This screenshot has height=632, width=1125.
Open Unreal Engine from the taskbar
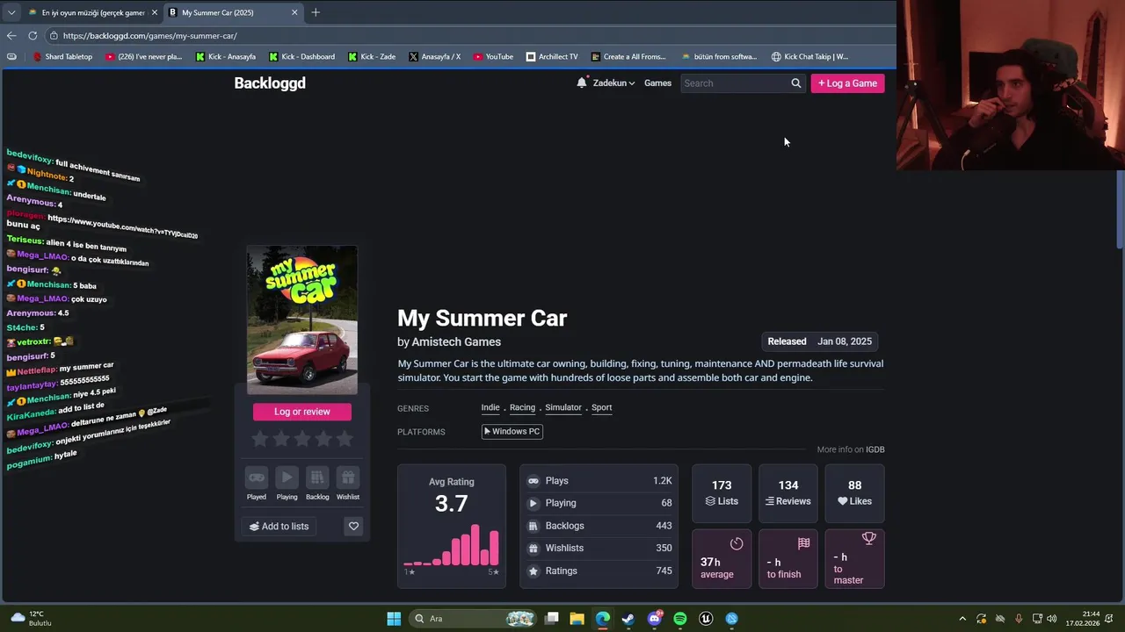pos(706,619)
